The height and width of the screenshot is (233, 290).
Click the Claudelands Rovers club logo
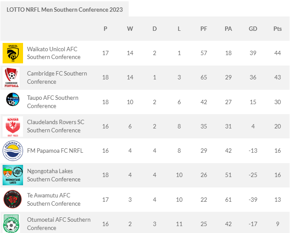click(13, 126)
